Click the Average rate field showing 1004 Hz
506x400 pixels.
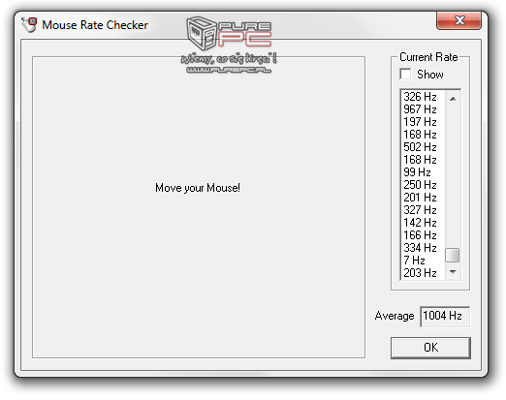445,316
